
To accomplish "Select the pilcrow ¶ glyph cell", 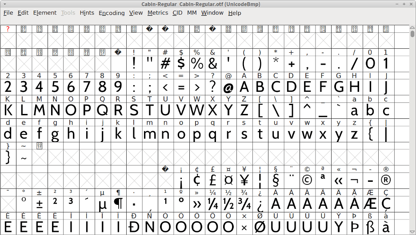I will click(118, 204).
